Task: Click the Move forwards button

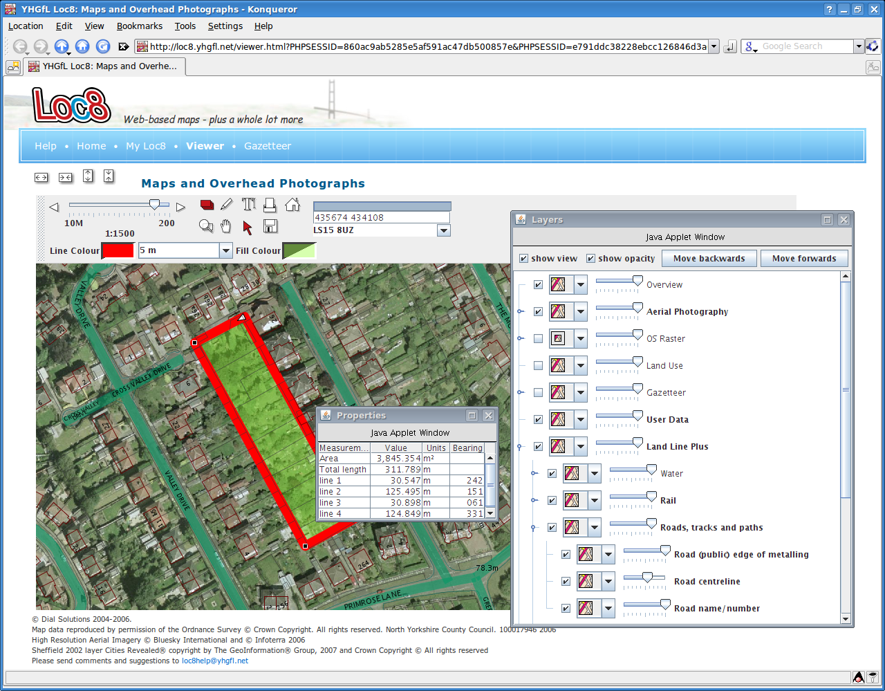Action: coord(804,258)
